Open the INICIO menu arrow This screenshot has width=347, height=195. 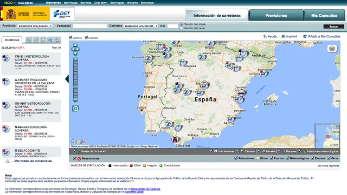[x=15, y=3]
